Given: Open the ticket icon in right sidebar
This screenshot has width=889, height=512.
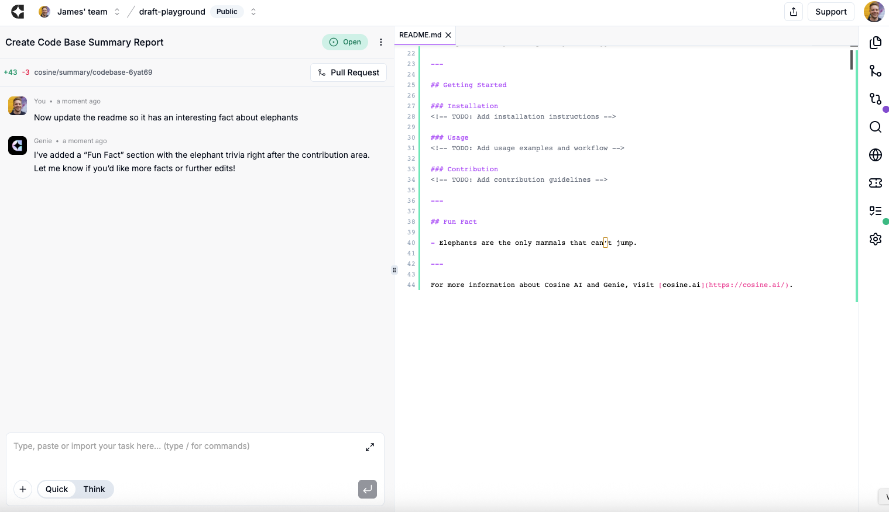Looking at the screenshot, I should (x=875, y=183).
